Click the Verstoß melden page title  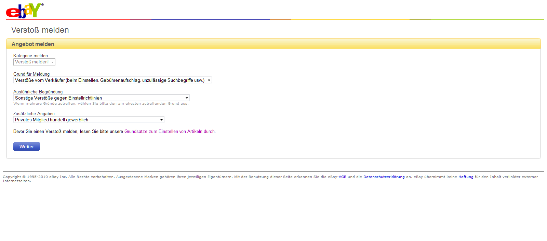(40, 30)
